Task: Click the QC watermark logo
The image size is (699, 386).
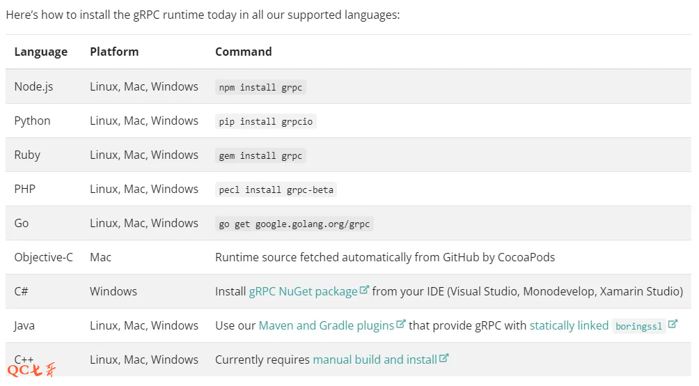Action: [31, 371]
